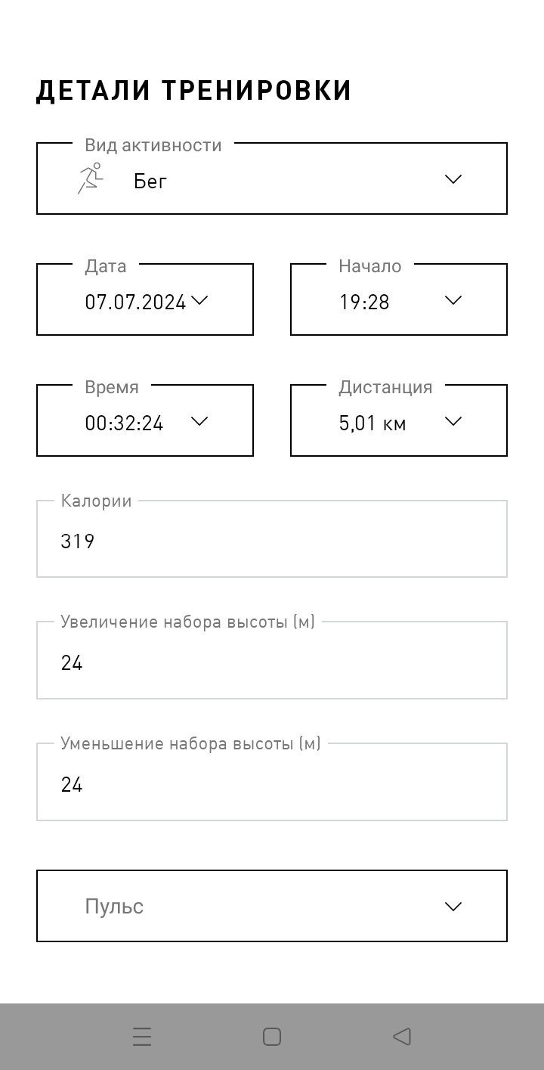Tap the Android home square icon
This screenshot has width=544, height=1070.
point(272,1036)
